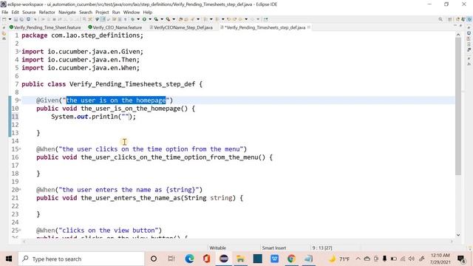Switch to VerifyCEOName_Step_Def.java tab
The height and width of the screenshot is (266, 473).
click(x=181, y=27)
